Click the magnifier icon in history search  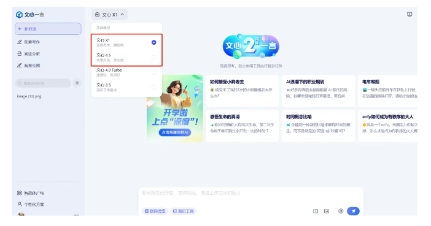pos(20,83)
